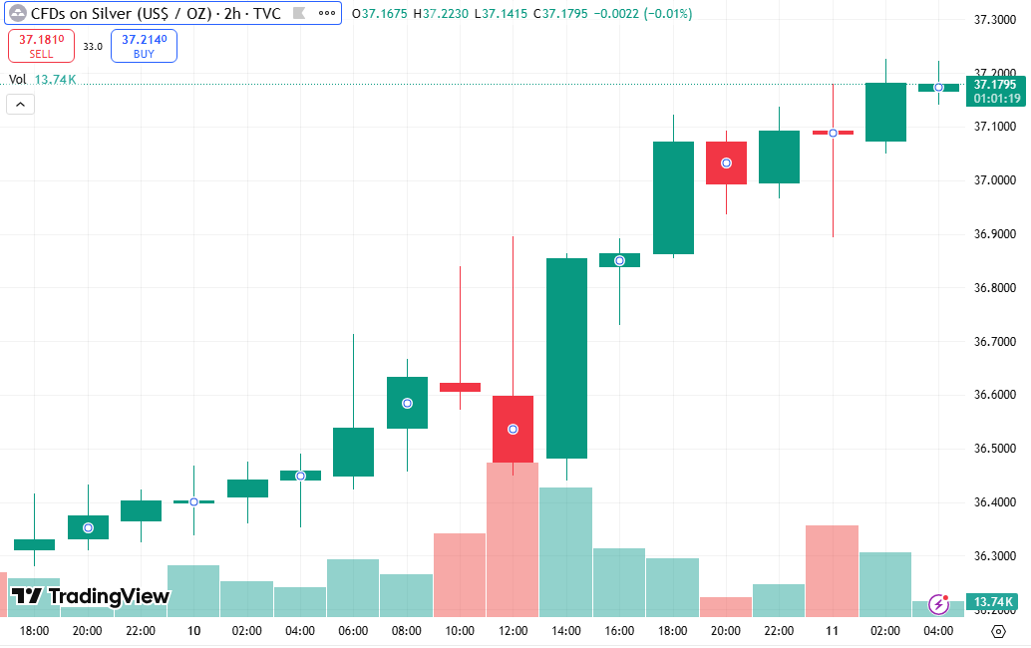
Task: Click the large green 14:00 candle
Action: [566, 358]
